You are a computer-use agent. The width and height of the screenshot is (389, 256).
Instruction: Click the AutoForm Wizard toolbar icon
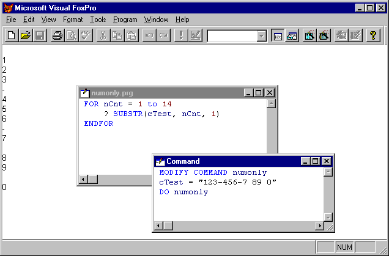(x=341, y=35)
